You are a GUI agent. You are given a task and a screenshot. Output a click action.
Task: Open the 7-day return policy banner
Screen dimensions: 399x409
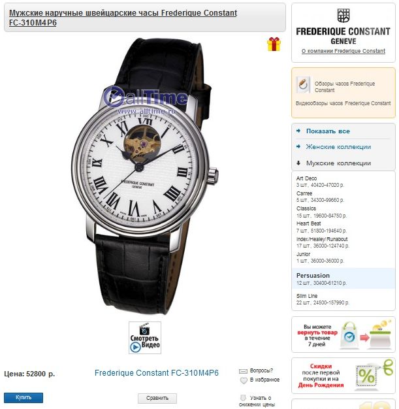pos(343,335)
